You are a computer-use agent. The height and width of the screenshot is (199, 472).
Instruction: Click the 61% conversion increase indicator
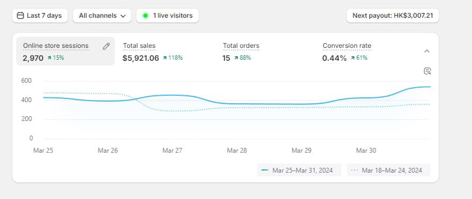click(359, 58)
